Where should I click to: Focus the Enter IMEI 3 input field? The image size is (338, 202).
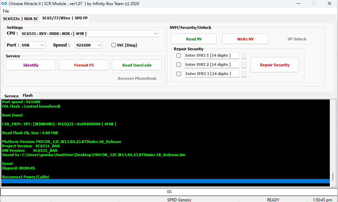coord(212,74)
